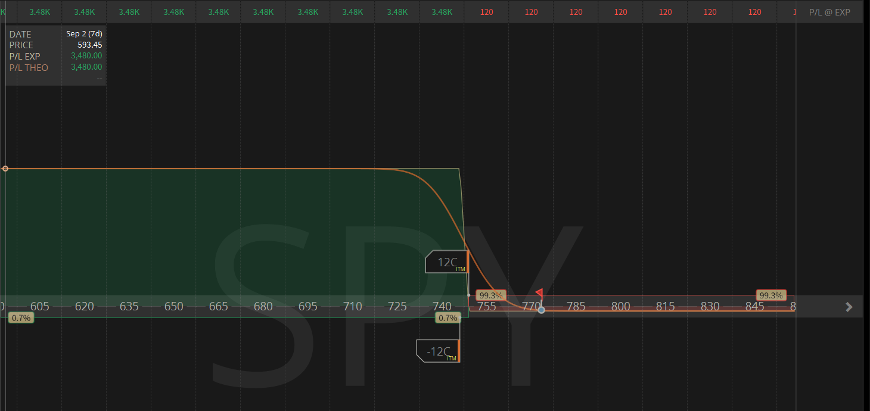Click the 3.48K cell above 740
The height and width of the screenshot is (411, 870).
pyautogui.click(x=442, y=12)
